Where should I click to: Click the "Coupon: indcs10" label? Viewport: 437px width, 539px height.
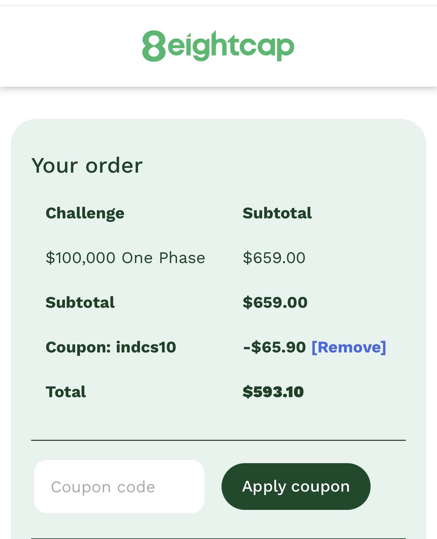111,347
